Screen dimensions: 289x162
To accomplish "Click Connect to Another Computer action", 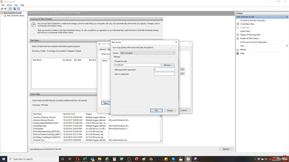I will (x=253, y=20).
